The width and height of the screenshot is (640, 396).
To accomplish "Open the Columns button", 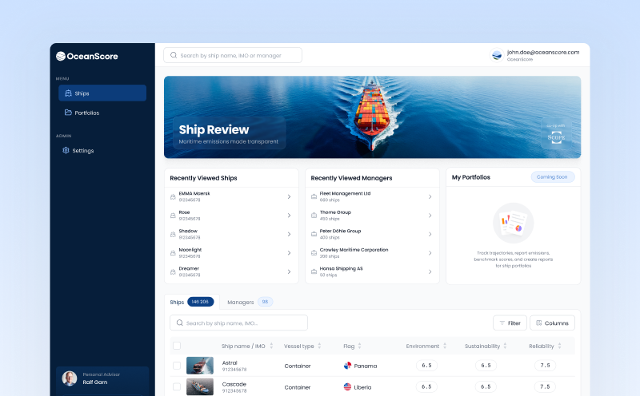I will click(551, 323).
